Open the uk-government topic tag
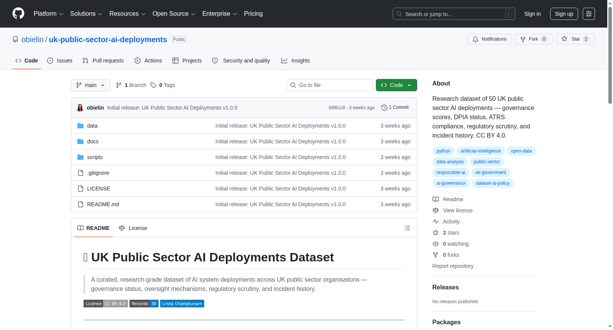Viewport: 613px width, 330px height. pyautogui.click(x=491, y=172)
